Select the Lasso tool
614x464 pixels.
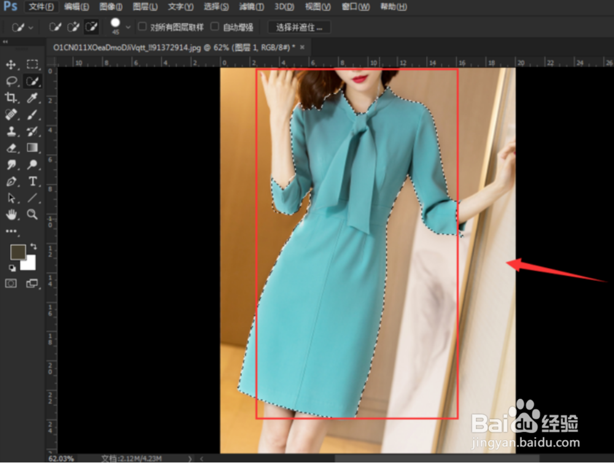(11, 82)
